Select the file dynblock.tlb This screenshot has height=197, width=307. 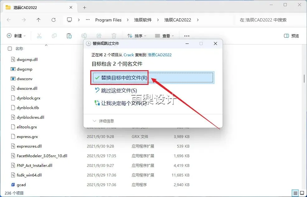click(x=28, y=108)
